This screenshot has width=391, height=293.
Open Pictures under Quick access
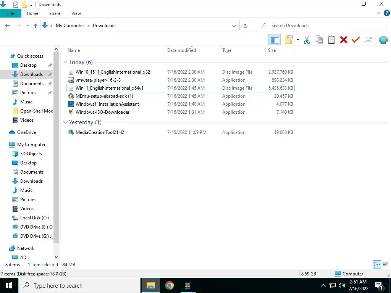coord(28,93)
